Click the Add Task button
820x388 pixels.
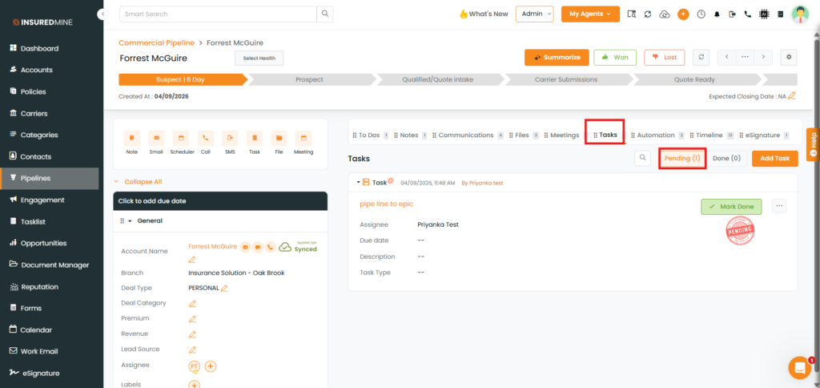774,158
